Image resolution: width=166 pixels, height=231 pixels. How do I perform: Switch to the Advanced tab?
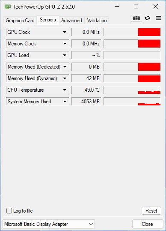pos(71,21)
